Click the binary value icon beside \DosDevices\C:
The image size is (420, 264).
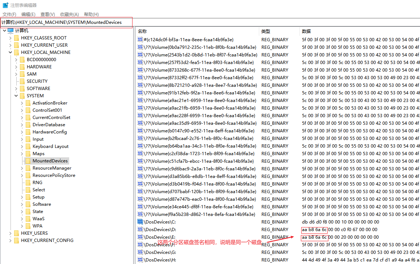tap(140, 222)
